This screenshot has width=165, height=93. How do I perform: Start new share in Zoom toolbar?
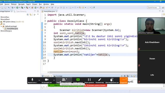pyautogui.click(x=78, y=81)
